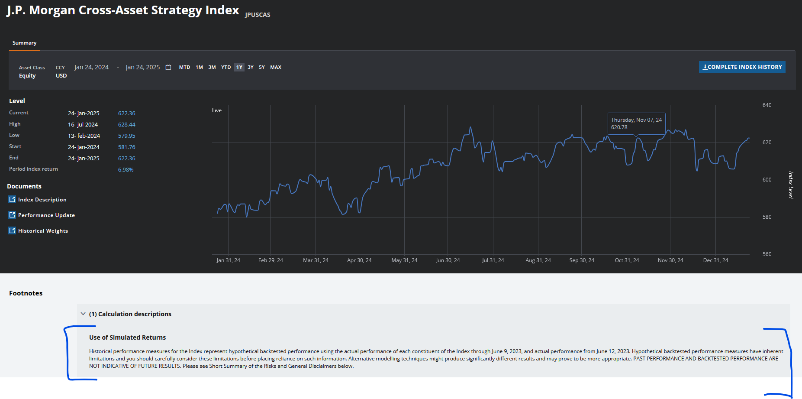Click the low level value 579.95
802x399 pixels.
click(x=127, y=136)
